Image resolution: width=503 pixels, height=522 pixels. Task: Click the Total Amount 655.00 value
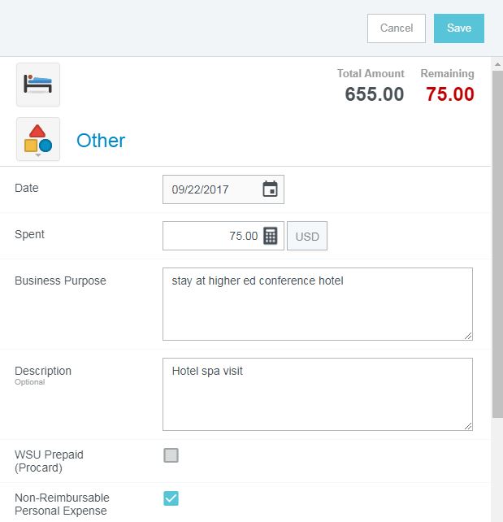click(x=374, y=94)
